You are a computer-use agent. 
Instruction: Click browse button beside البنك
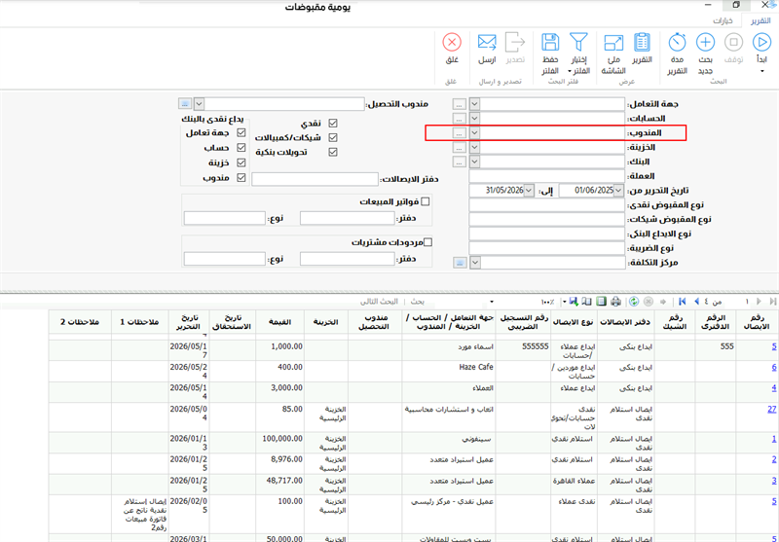coord(459,162)
